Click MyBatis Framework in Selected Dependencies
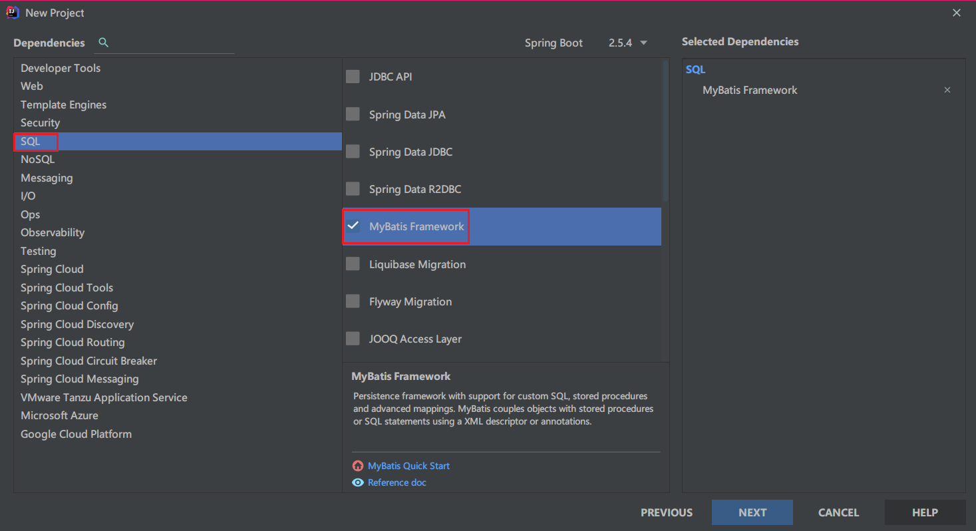 (750, 90)
